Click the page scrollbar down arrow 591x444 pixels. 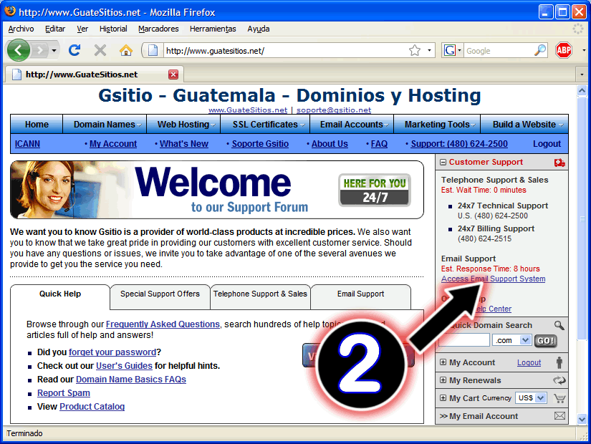point(582,419)
